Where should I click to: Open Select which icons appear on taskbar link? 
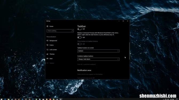tap(90, 74)
